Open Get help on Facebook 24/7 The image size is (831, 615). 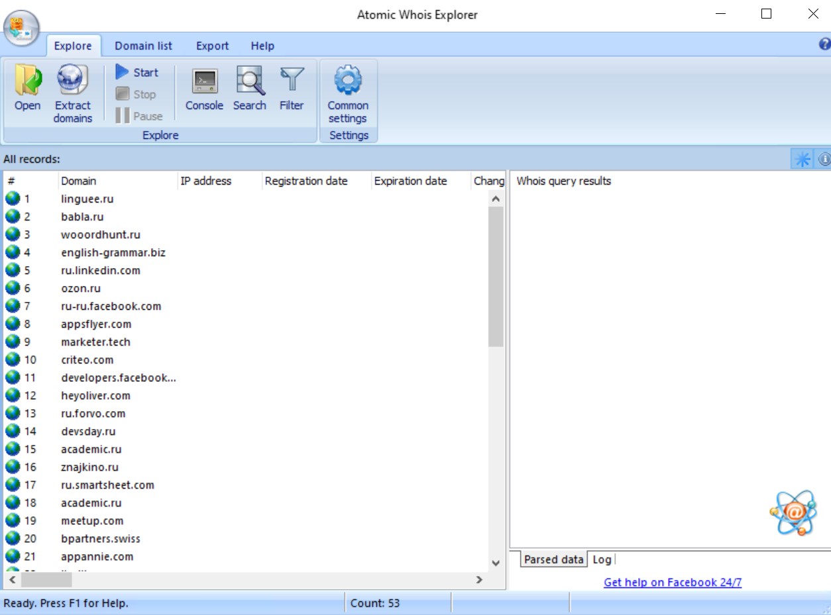[672, 582]
